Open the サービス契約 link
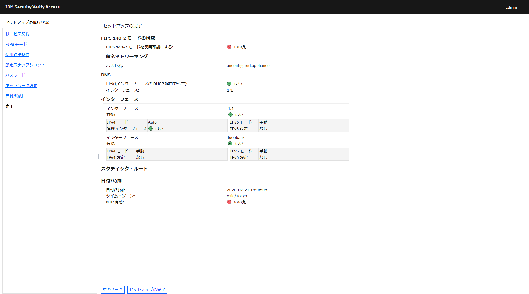Image resolution: width=529 pixels, height=294 pixels. tap(17, 34)
